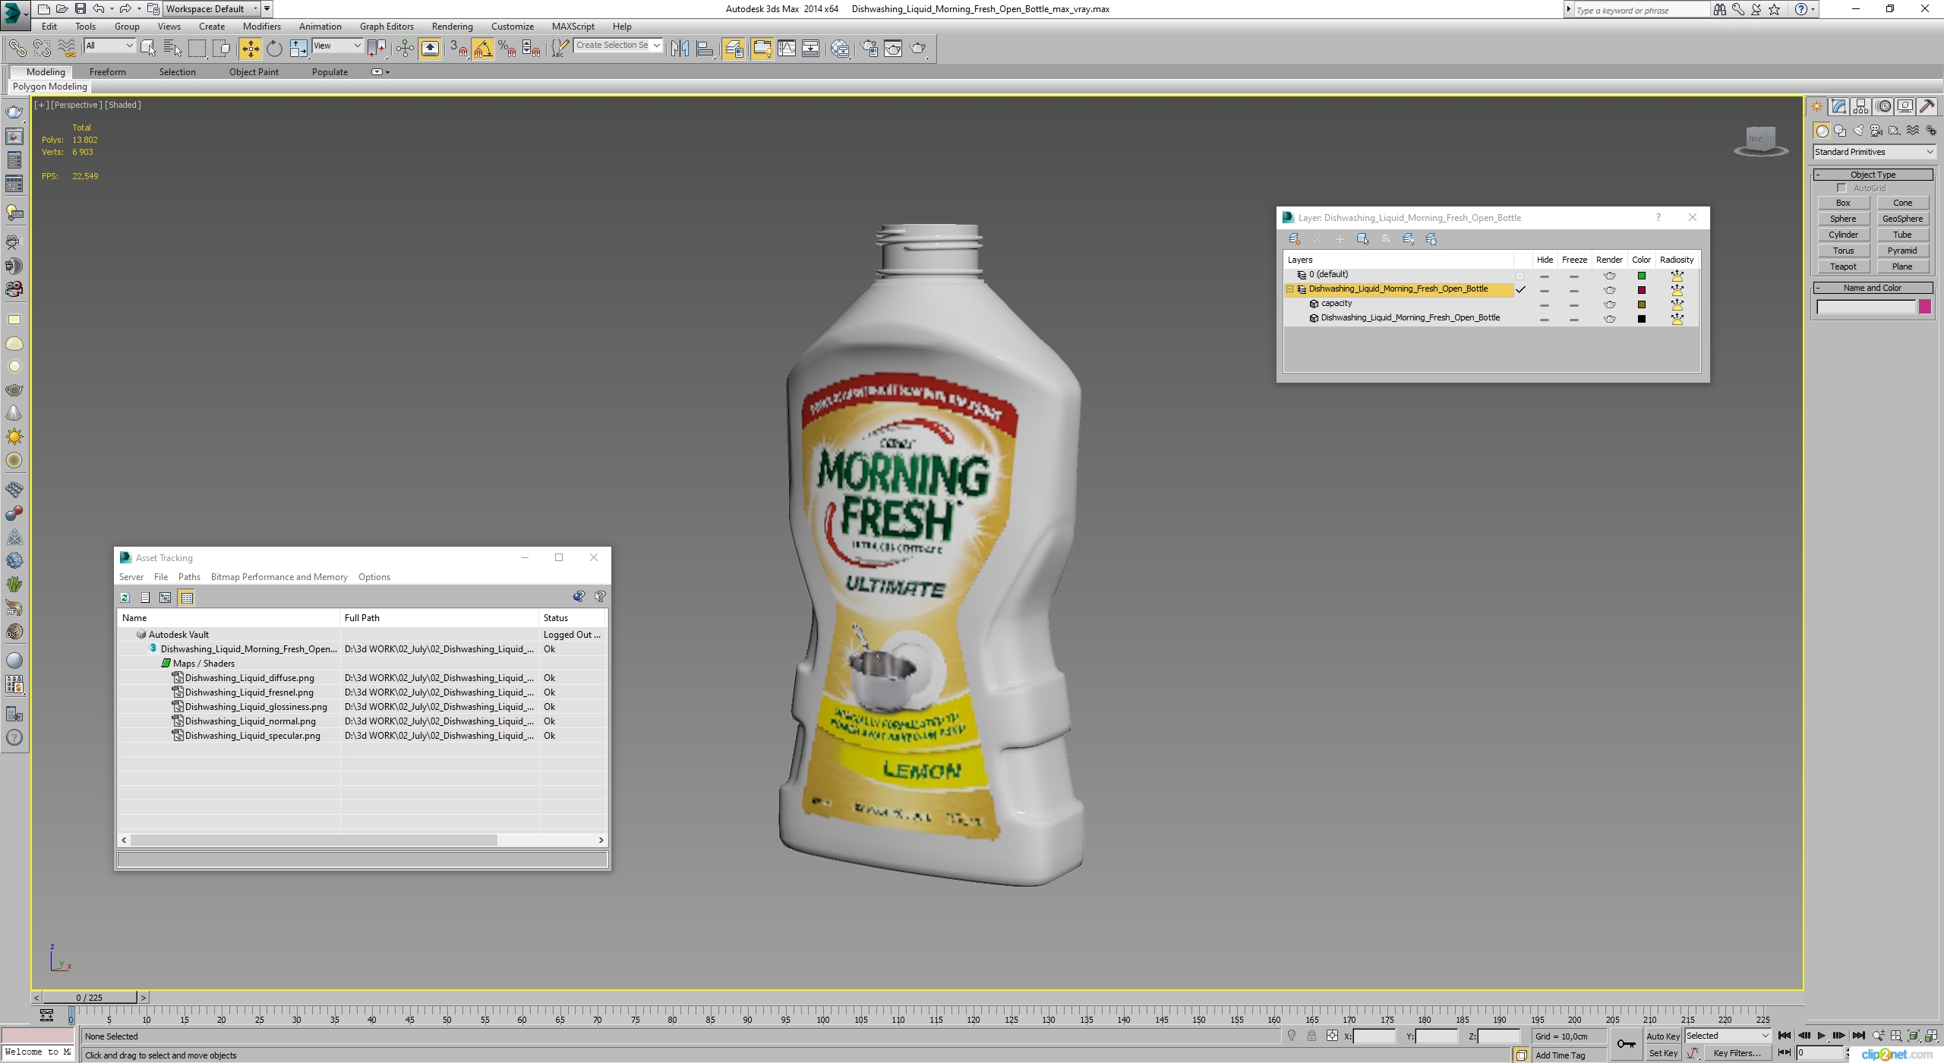The image size is (1944, 1063).
Task: Click the Key Filters button
Action: tap(1737, 1053)
